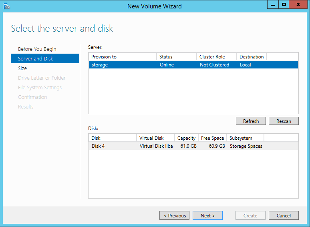The height and width of the screenshot is (227, 310).
Task: Cancel the New Volume Wizard
Action: point(284,215)
